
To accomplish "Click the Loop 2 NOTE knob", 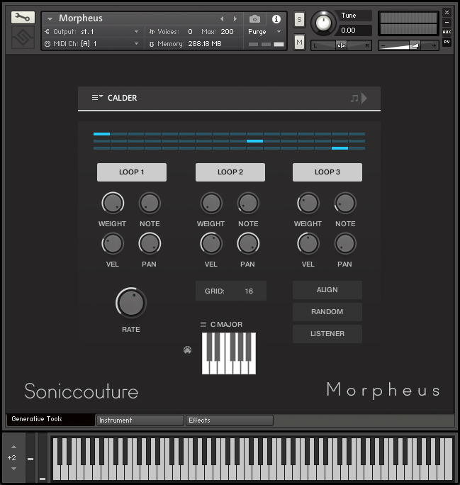I will point(248,204).
